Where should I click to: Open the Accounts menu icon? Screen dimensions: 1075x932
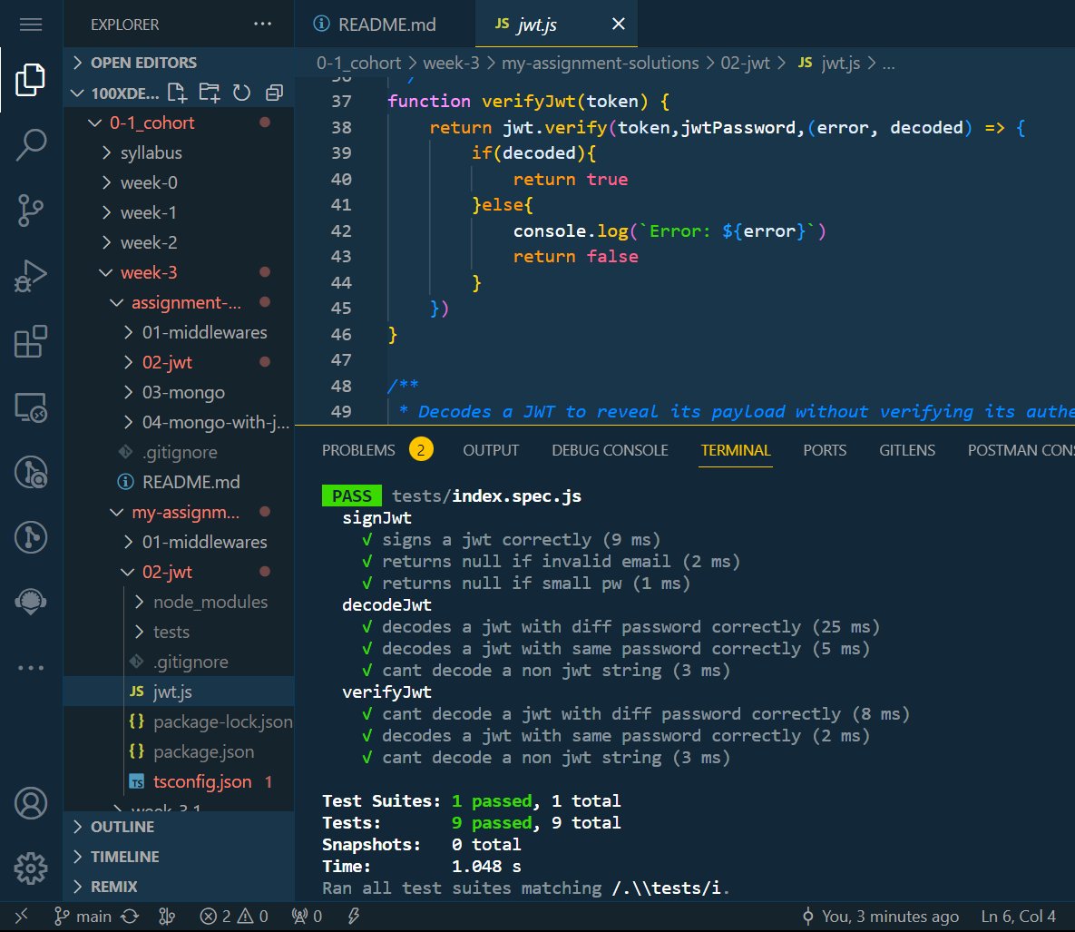coord(31,803)
